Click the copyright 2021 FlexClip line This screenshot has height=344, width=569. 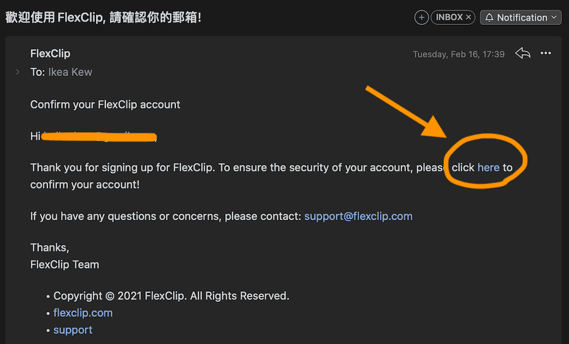(x=171, y=295)
